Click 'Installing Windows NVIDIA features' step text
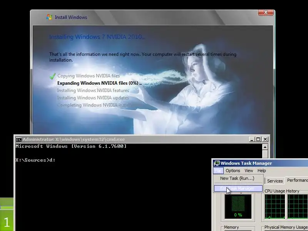Viewport: 308px width, 231px height. tap(93, 90)
